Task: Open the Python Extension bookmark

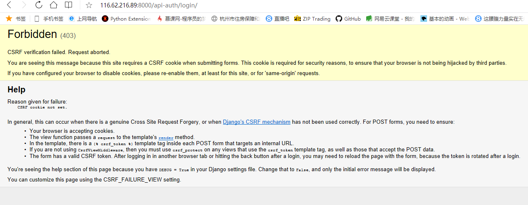Action: pyautogui.click(x=126, y=19)
